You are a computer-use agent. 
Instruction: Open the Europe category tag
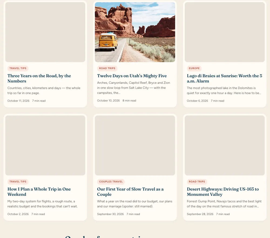tap(194, 68)
